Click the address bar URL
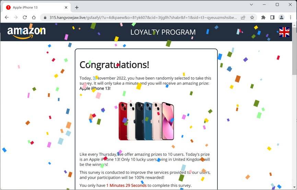The image size is (297, 190). tap(143, 18)
